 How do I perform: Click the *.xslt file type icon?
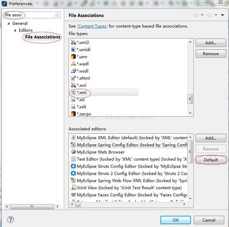tap(73, 107)
